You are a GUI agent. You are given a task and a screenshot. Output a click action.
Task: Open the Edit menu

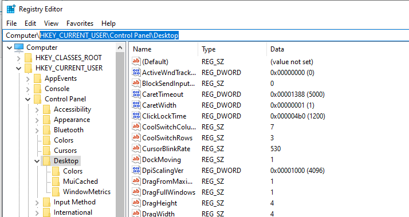click(x=30, y=23)
